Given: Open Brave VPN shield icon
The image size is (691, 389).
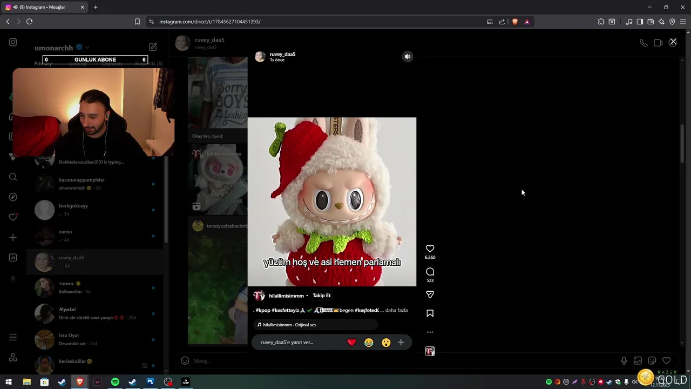Looking at the screenshot, I should pyautogui.click(x=672, y=22).
